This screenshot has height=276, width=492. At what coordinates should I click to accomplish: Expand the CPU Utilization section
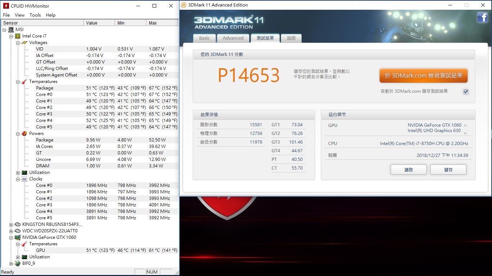tap(18, 172)
